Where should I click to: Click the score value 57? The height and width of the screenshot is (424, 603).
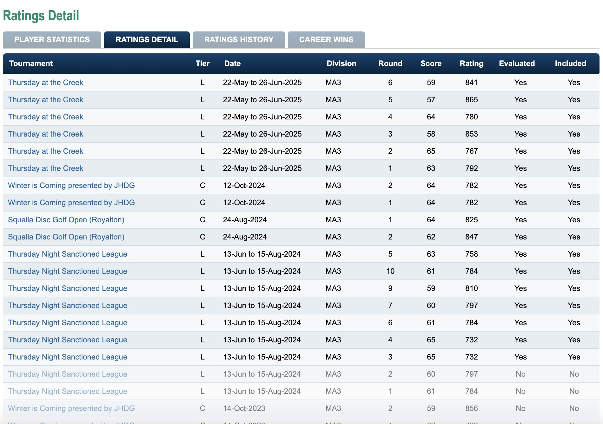pyautogui.click(x=431, y=100)
